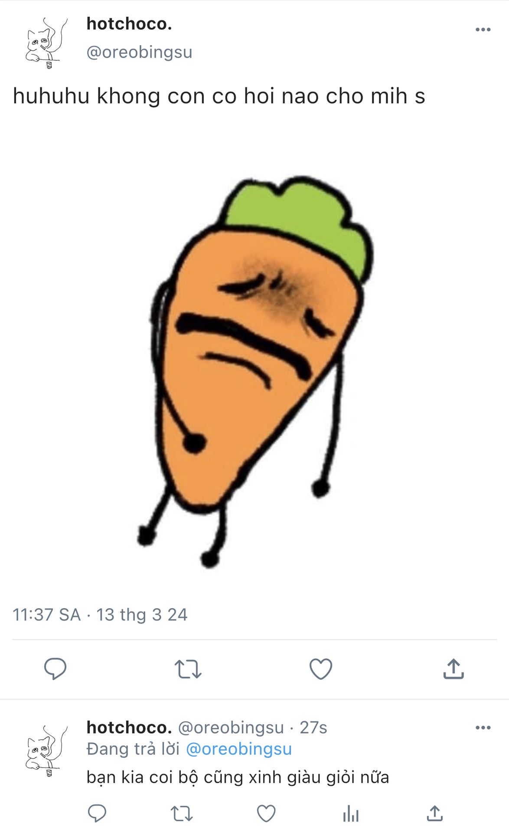Viewport: 509px width, 833px height.
Task: Select the reply tweet text
Action: click(238, 777)
